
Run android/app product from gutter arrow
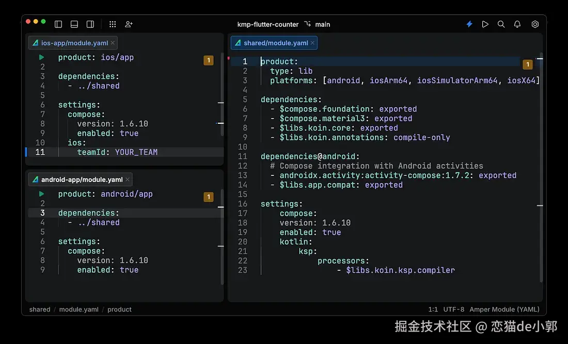point(41,194)
